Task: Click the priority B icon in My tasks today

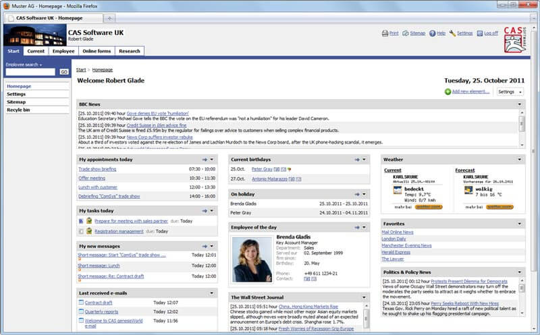Action: tap(81, 221)
